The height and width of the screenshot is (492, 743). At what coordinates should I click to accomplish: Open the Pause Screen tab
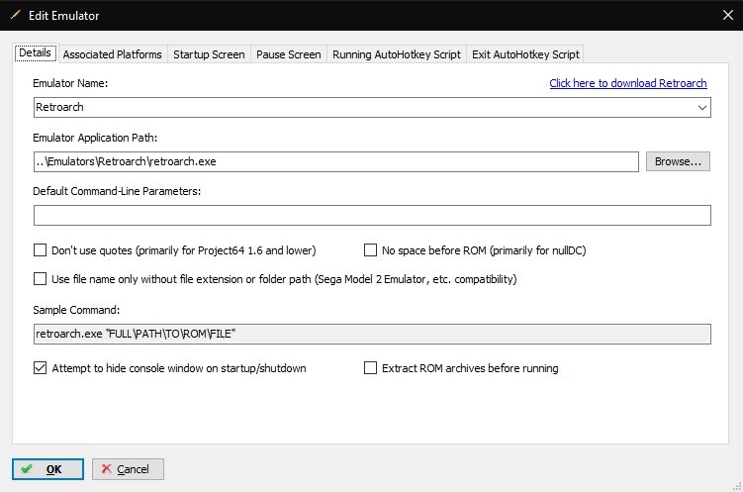tap(289, 54)
